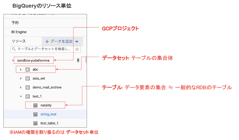The image size is (239, 140).
Task: Click the test_table_1 table icon
Action: (x=35, y=123)
